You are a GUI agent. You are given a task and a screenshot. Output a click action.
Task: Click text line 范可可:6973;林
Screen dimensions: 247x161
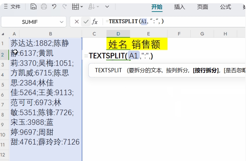click(36, 103)
